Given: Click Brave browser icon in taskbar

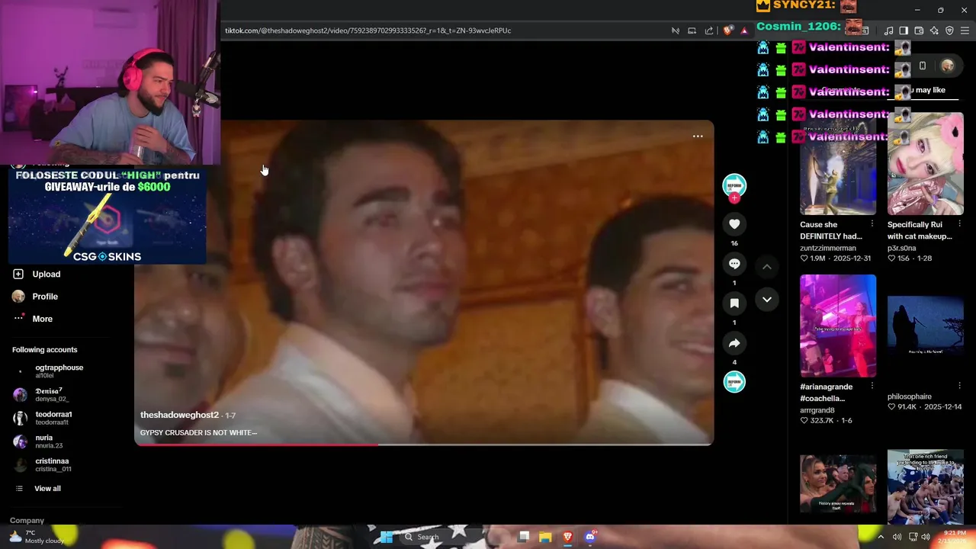Looking at the screenshot, I should 567,537.
